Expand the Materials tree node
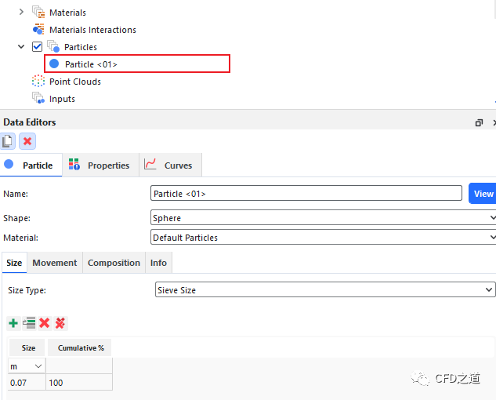This screenshot has height=400, width=496. 21,13
